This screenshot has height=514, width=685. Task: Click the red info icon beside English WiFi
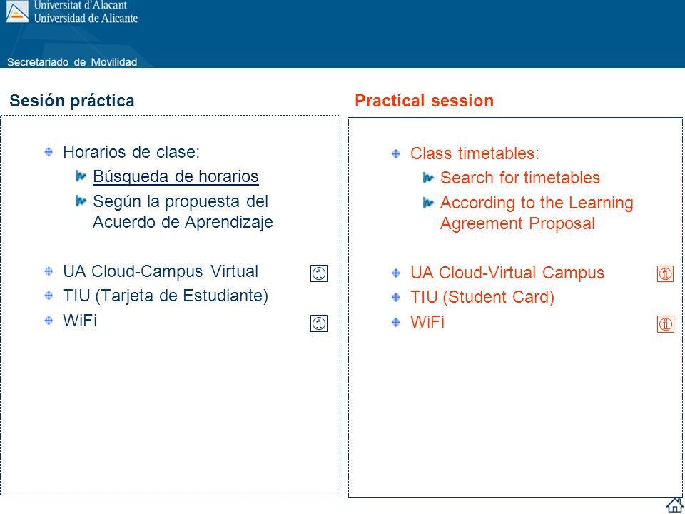point(665,324)
